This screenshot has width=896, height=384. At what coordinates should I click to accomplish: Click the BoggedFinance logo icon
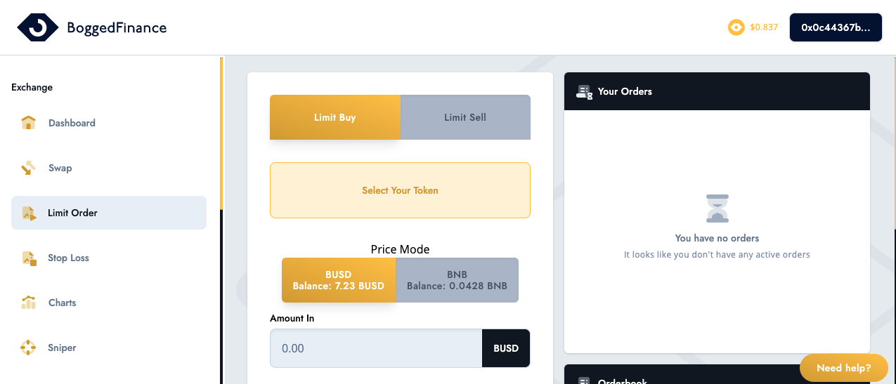point(38,27)
